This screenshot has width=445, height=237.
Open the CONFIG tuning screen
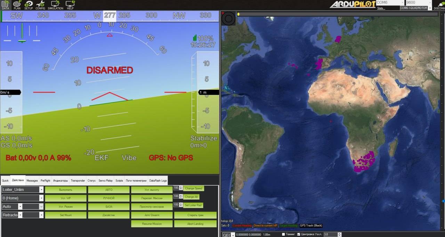pos(40,5)
